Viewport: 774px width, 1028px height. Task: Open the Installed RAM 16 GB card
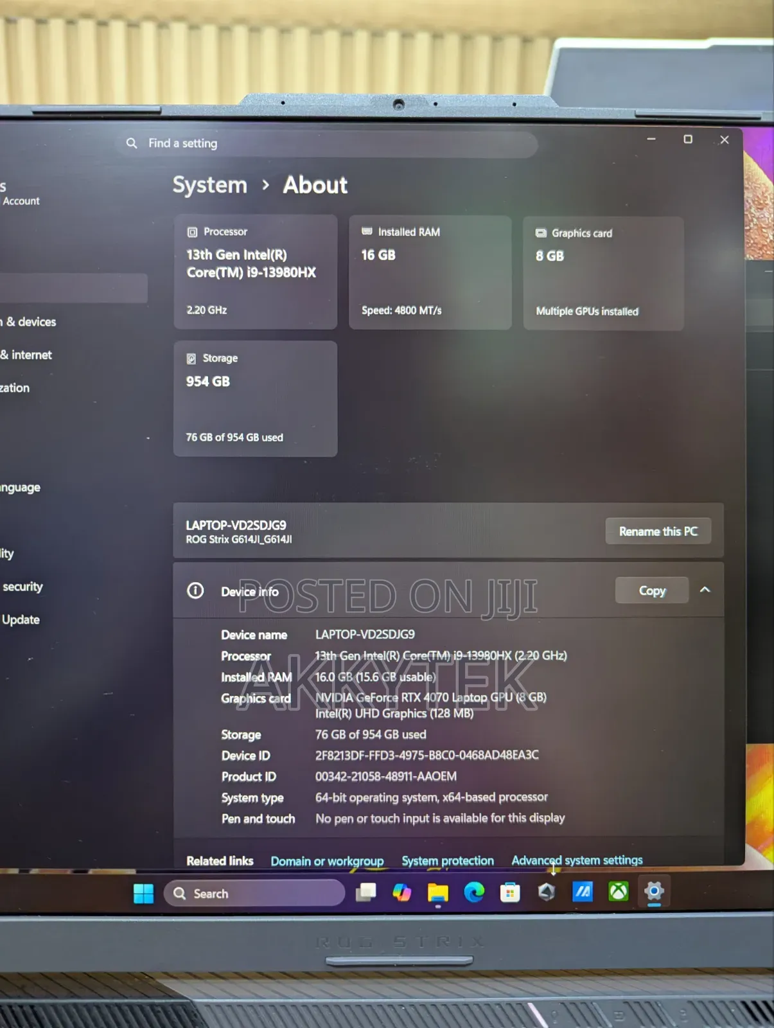[430, 272]
